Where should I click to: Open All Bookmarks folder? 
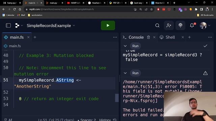(205, 15)
